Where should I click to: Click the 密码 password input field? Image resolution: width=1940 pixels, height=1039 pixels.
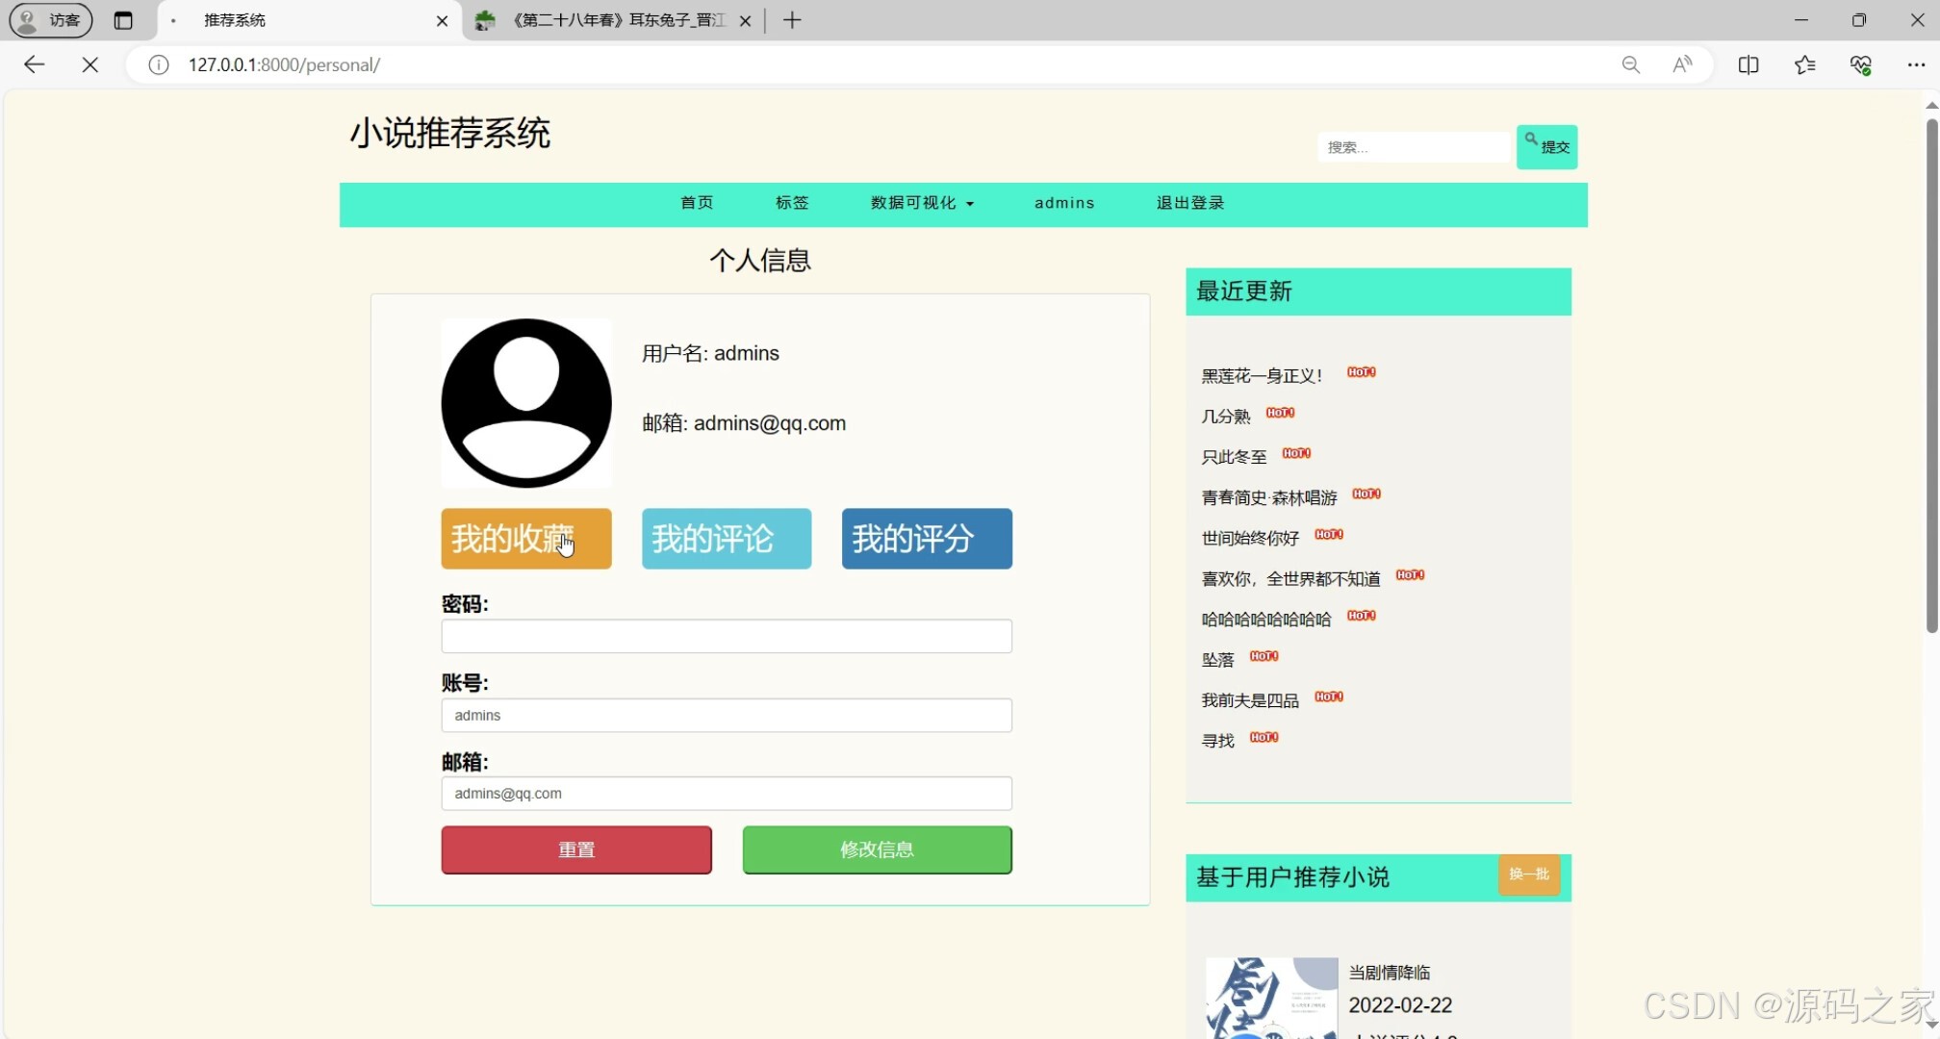coord(726,636)
